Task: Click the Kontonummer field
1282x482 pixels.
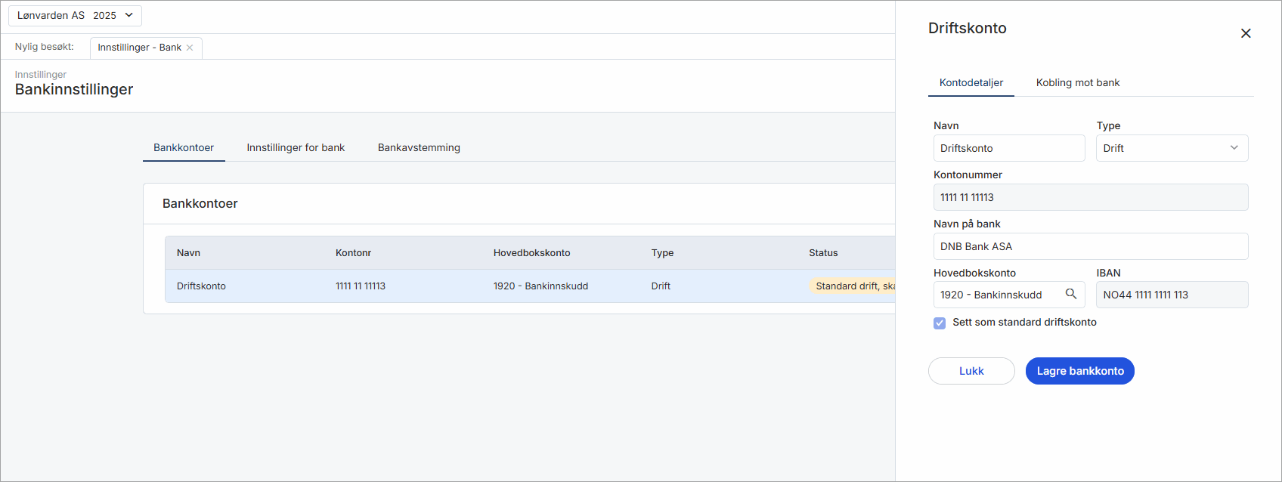Action: pyautogui.click(x=1090, y=197)
